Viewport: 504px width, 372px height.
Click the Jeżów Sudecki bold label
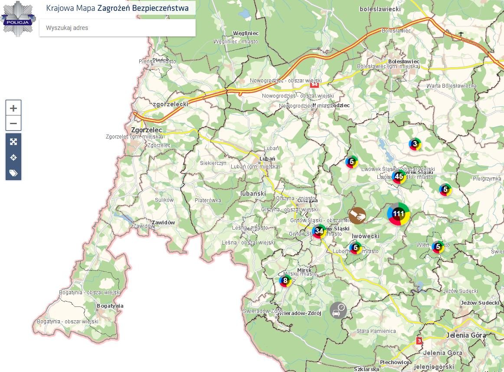tap(480, 303)
